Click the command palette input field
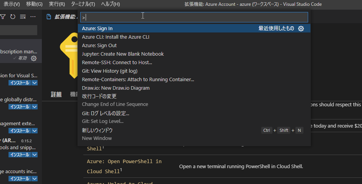Screen dimensions: 362x184 194,17
